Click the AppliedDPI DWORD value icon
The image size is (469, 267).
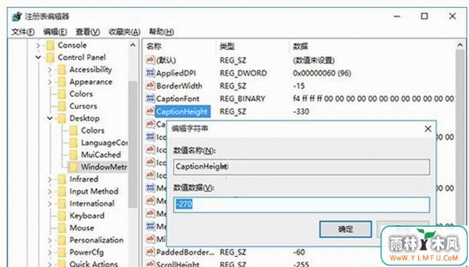pos(150,73)
